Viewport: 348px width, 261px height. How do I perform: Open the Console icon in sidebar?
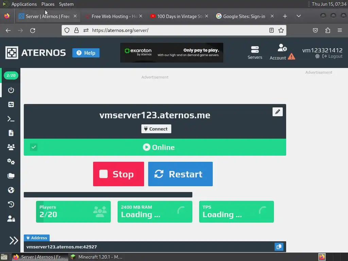tap(11, 119)
